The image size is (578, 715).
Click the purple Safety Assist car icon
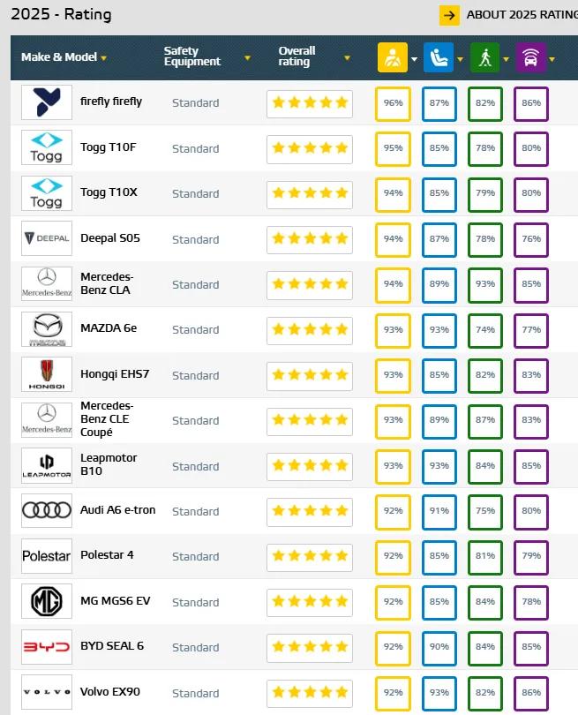click(x=529, y=57)
